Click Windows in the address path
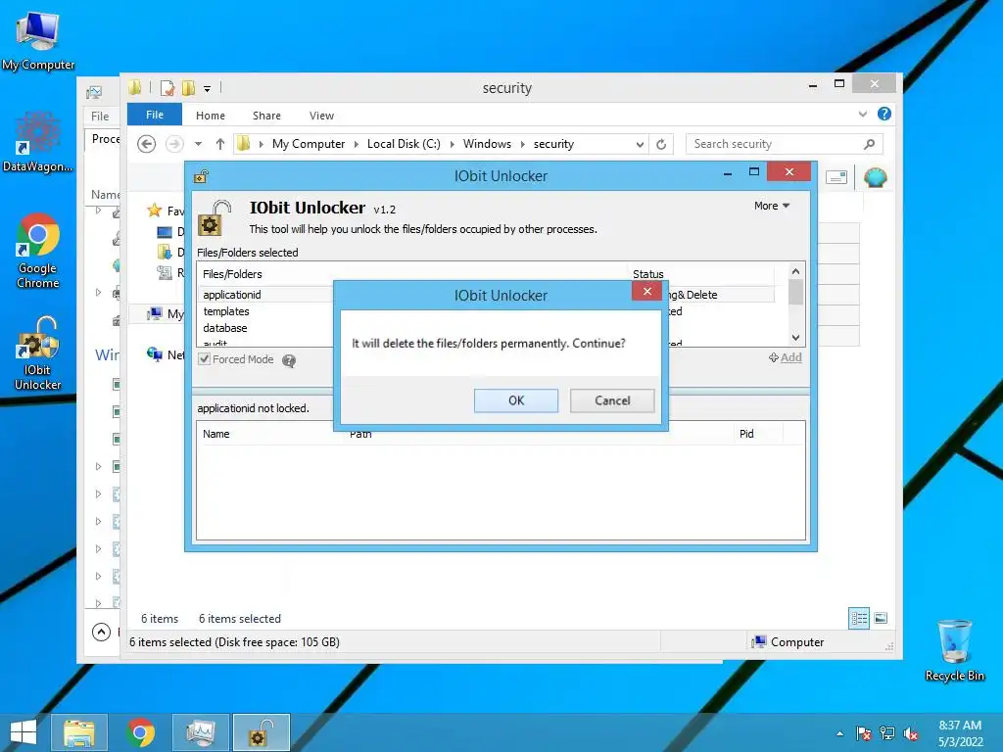 487,144
